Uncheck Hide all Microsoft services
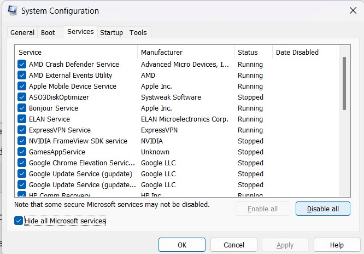Screen dimensions: 364x254 [x=19, y=221]
